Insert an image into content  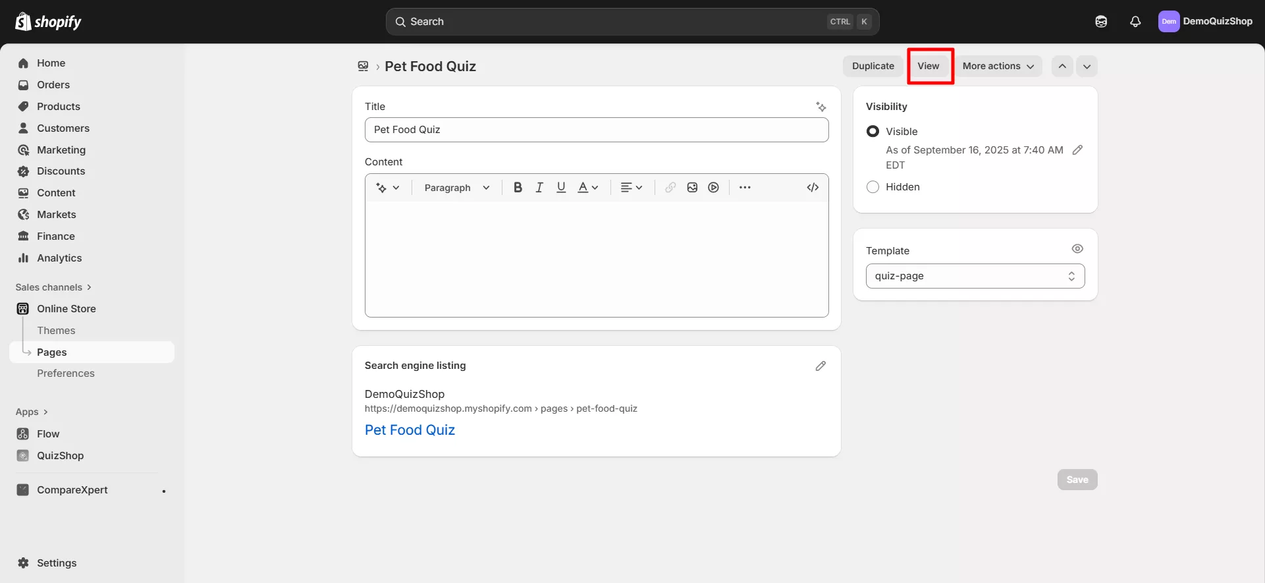tap(692, 188)
